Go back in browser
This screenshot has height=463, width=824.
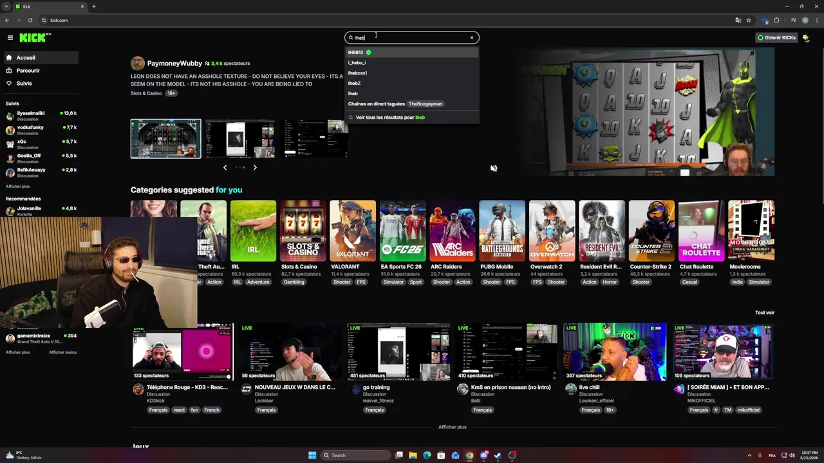(7, 20)
